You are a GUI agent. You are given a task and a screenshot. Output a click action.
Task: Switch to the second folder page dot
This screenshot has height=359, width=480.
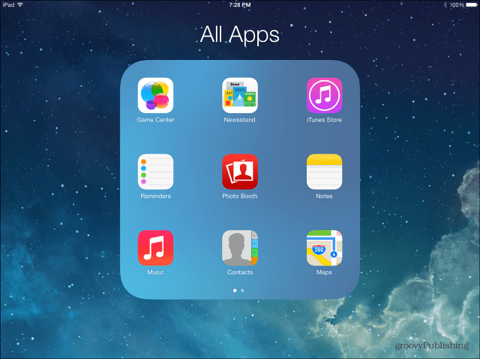click(242, 291)
